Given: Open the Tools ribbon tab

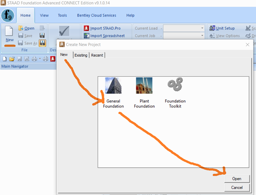Looking at the screenshot, I should point(63,15).
